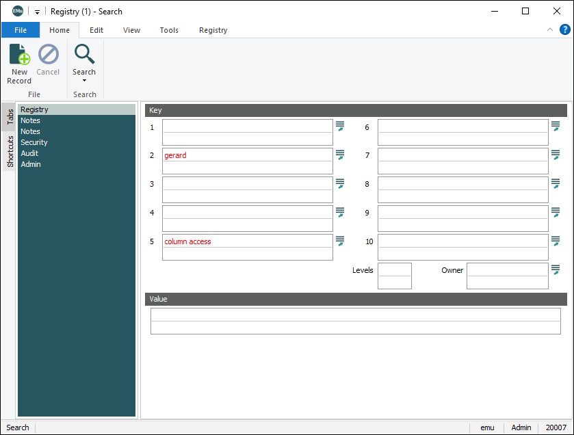Select Security in the tabs list

coord(34,142)
